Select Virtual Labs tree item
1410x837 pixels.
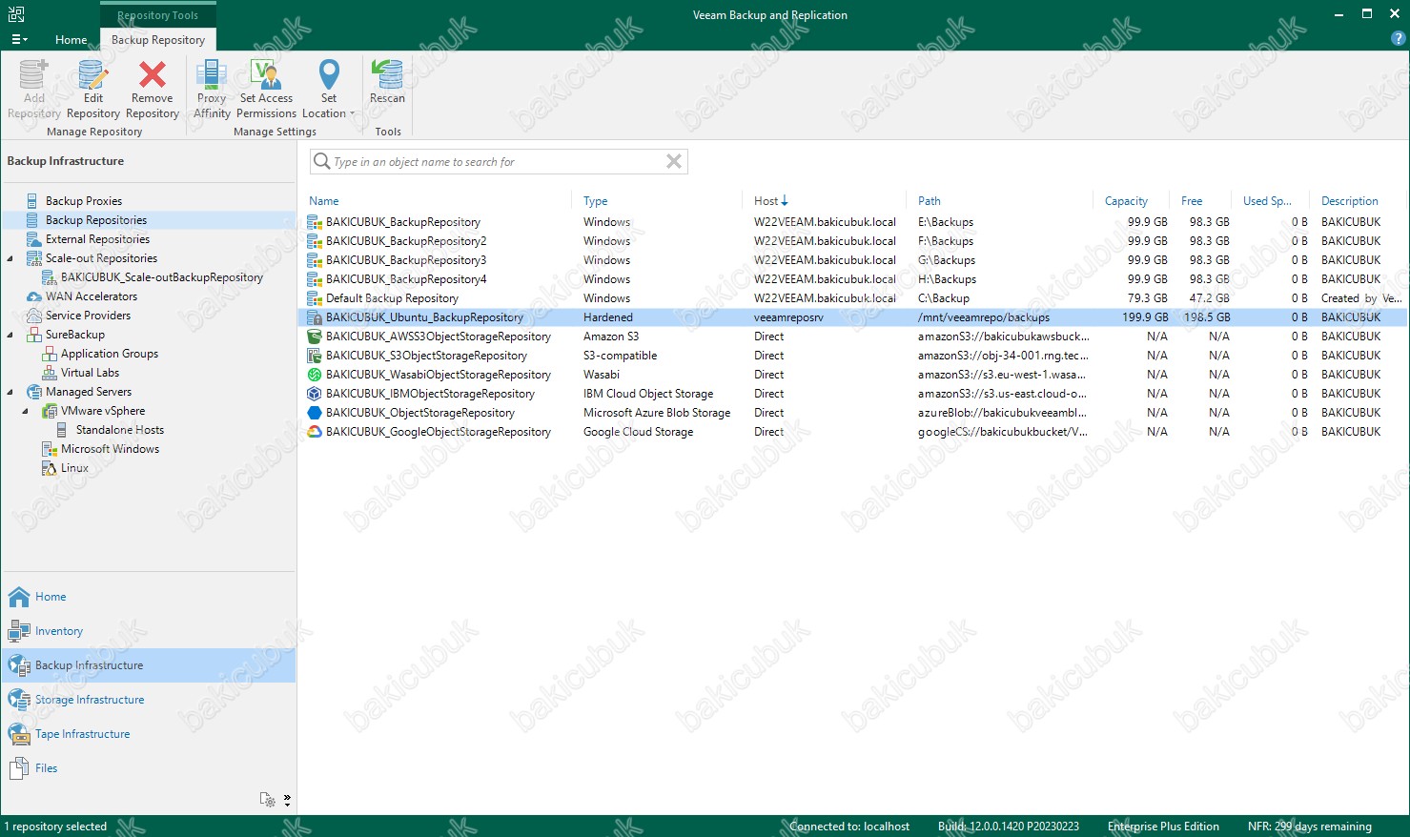[x=90, y=373]
